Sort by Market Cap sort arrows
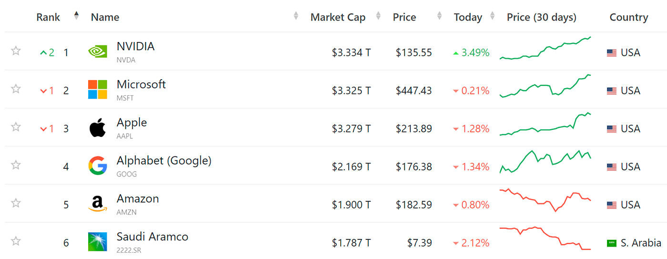Image resolution: width=667 pixels, height=259 pixels. click(x=378, y=16)
